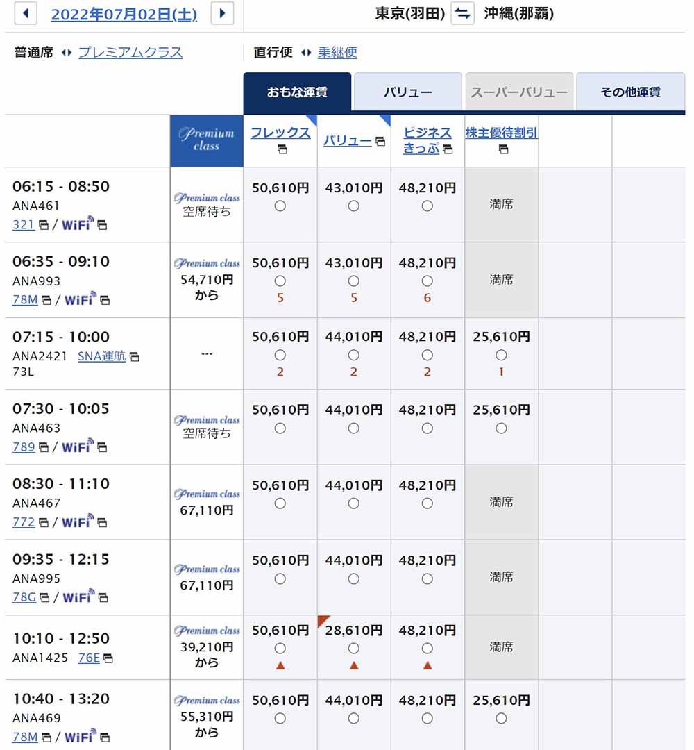Switch to バリュー fare tab

coord(407,92)
